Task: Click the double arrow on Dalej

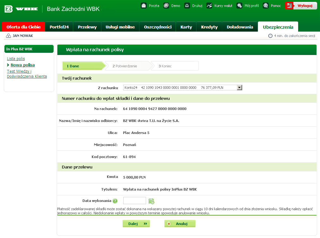Action: [145, 224]
